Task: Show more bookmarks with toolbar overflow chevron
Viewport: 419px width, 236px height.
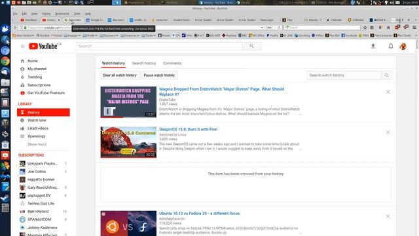Action: 416,35
